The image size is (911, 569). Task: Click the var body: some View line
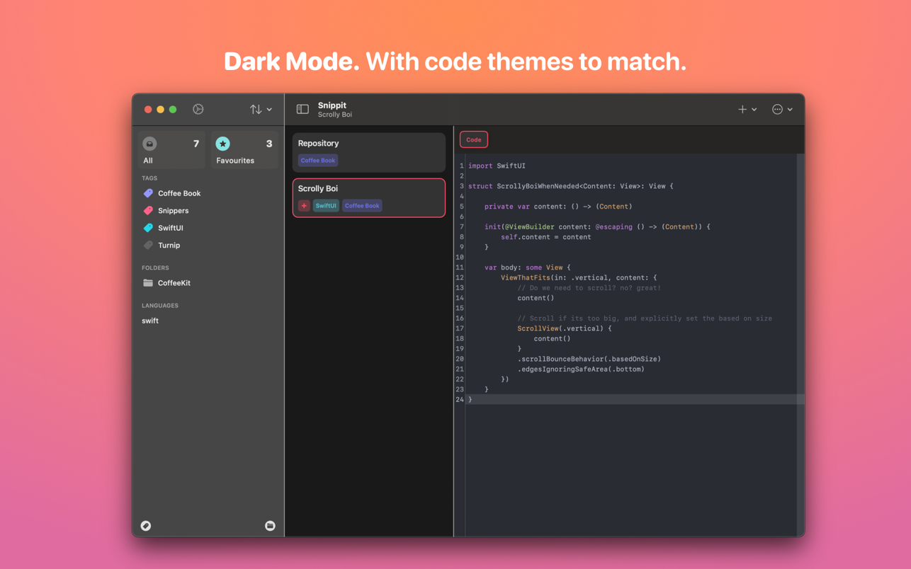point(528,268)
